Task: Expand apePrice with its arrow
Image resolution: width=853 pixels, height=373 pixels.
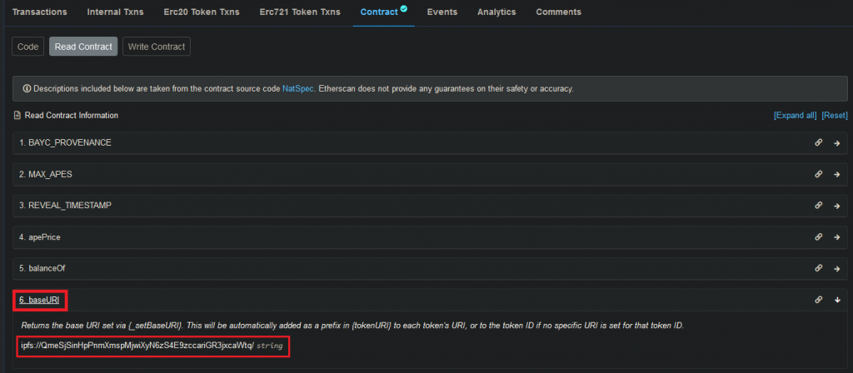Action: pos(837,237)
